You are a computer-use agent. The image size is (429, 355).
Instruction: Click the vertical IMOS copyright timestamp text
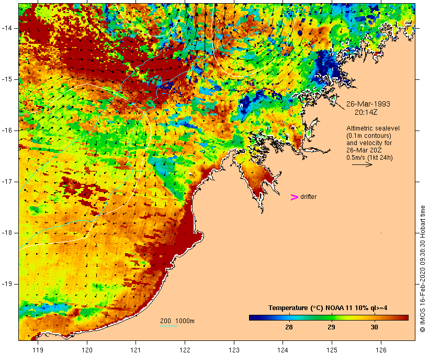pyautogui.click(x=422, y=269)
